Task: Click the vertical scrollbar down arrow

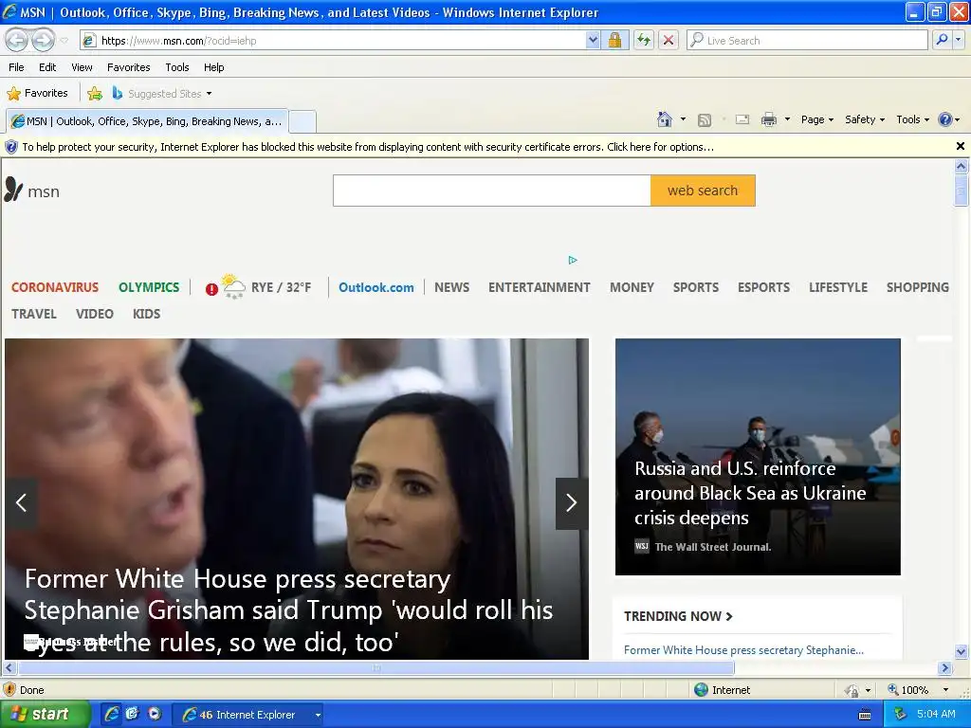Action: pyautogui.click(x=961, y=651)
